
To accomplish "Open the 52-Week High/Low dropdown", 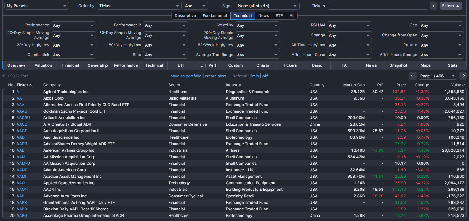I will 257,45.
